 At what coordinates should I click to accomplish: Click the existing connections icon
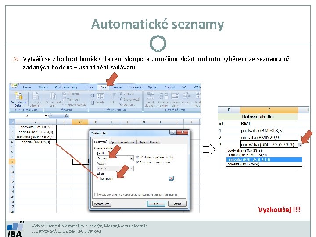[36, 96]
